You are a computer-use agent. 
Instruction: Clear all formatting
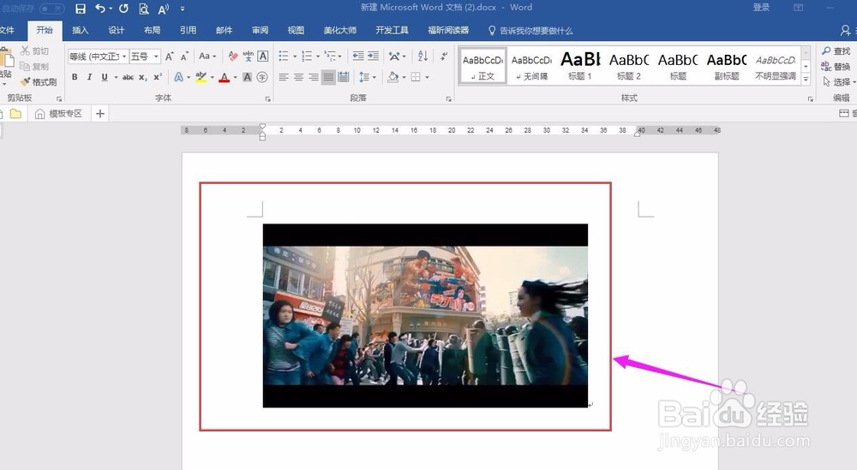[x=233, y=57]
